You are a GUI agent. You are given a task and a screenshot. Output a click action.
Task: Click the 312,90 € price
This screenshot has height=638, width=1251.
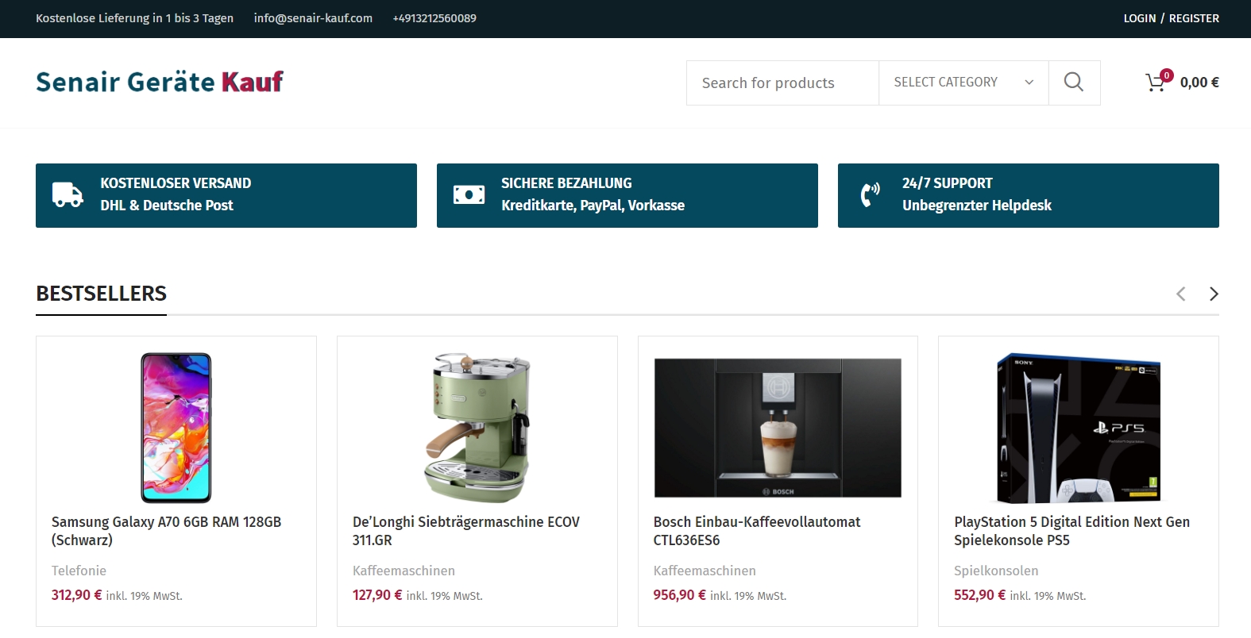(x=76, y=595)
